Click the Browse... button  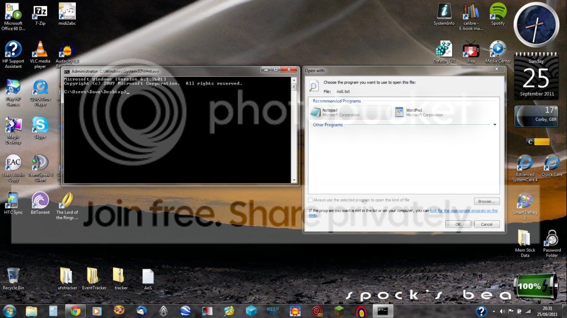pyautogui.click(x=487, y=201)
